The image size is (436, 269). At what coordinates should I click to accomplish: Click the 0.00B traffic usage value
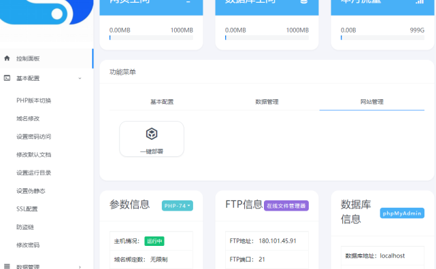[x=348, y=30]
